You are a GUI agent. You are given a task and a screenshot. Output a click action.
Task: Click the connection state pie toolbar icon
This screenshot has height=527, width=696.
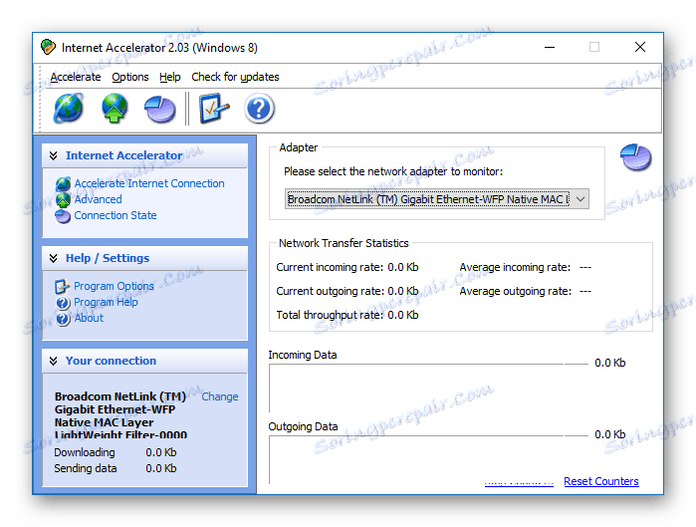tap(159, 110)
